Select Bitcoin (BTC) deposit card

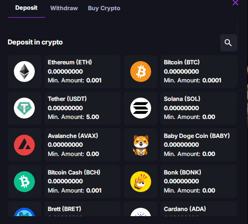(199, 72)
